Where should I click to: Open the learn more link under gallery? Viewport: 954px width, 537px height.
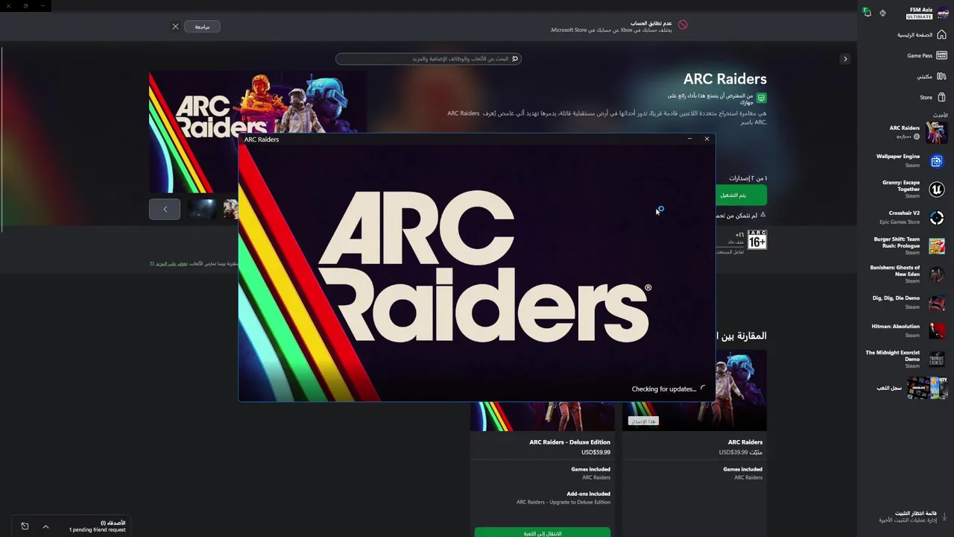(171, 263)
